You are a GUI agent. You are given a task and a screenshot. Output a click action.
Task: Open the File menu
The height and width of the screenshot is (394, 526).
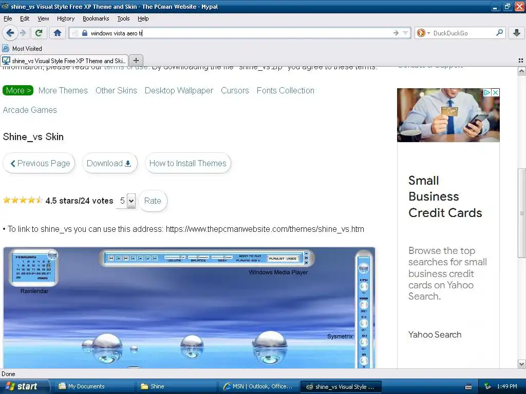[8, 18]
